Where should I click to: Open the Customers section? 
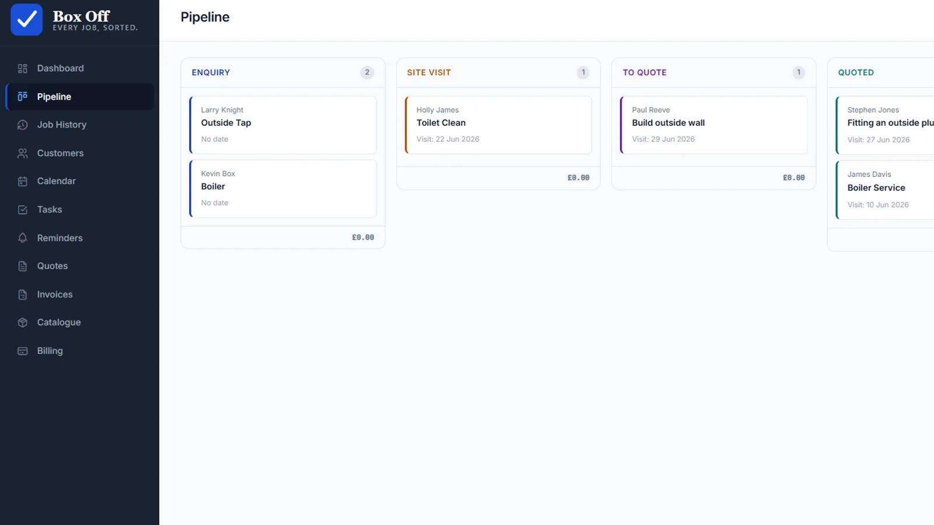pyautogui.click(x=80, y=153)
